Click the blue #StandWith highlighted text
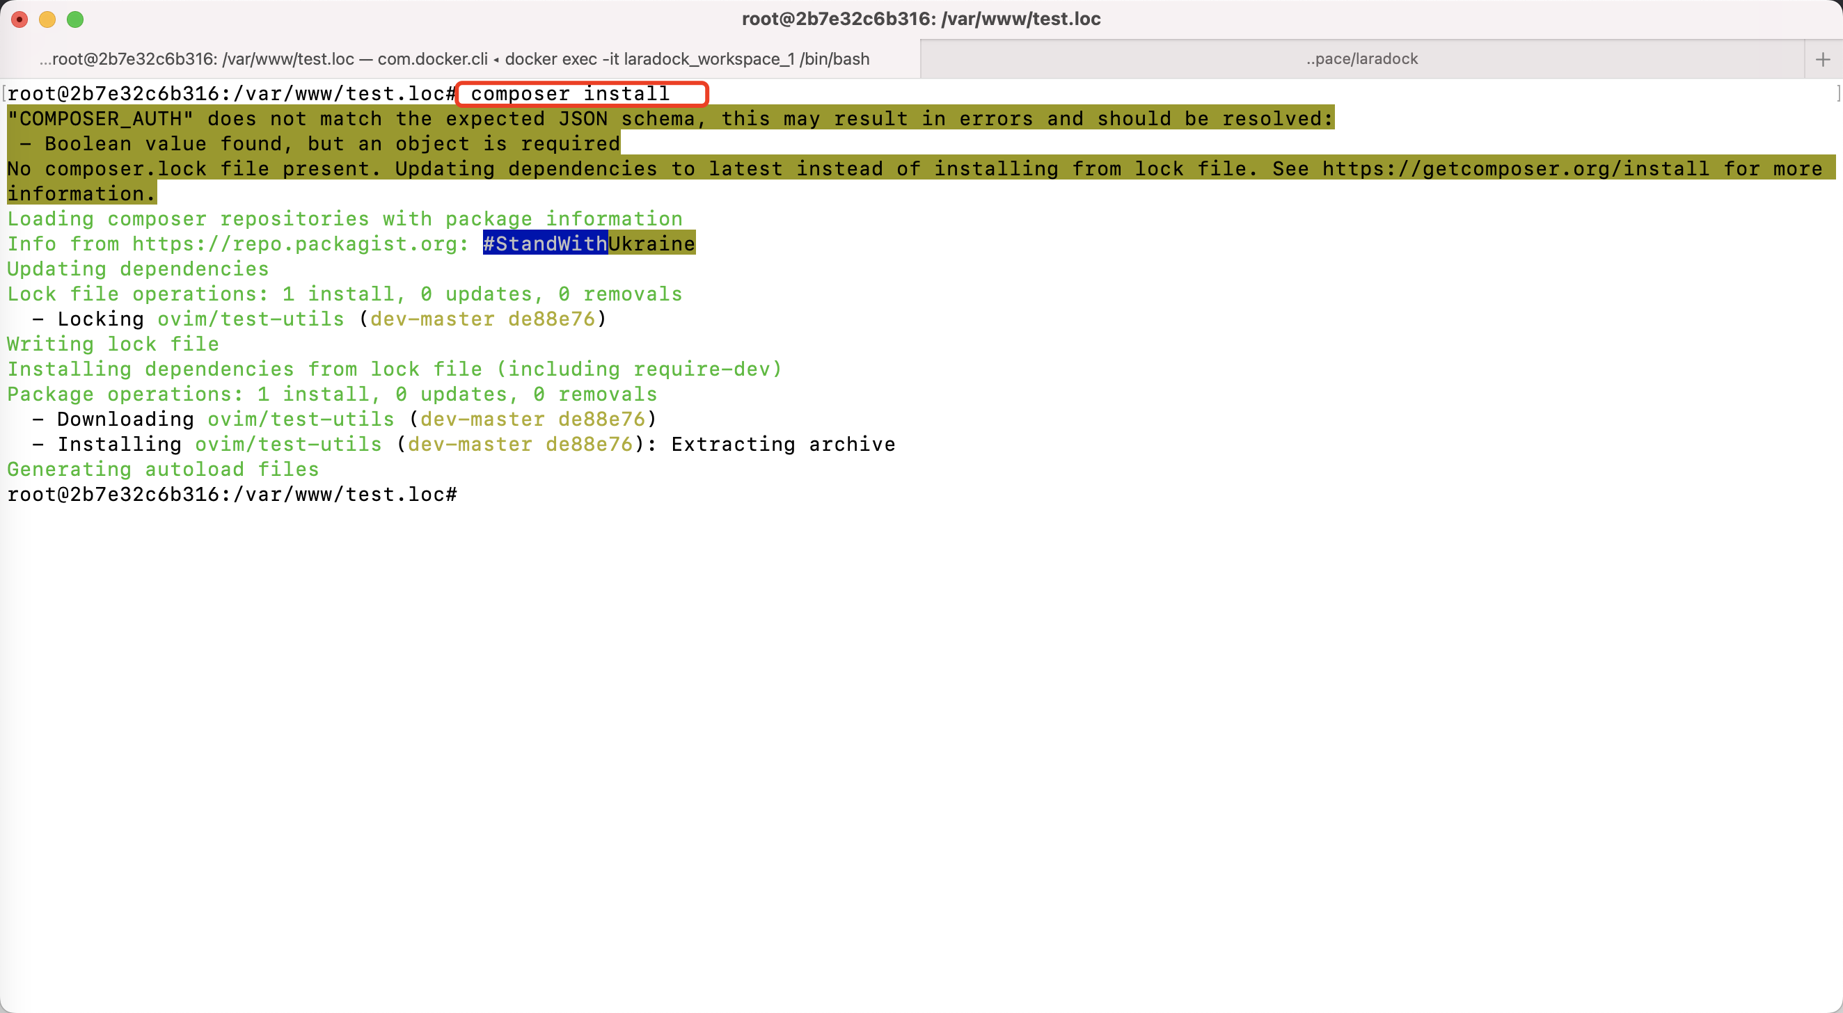This screenshot has height=1013, width=1843. coord(544,244)
